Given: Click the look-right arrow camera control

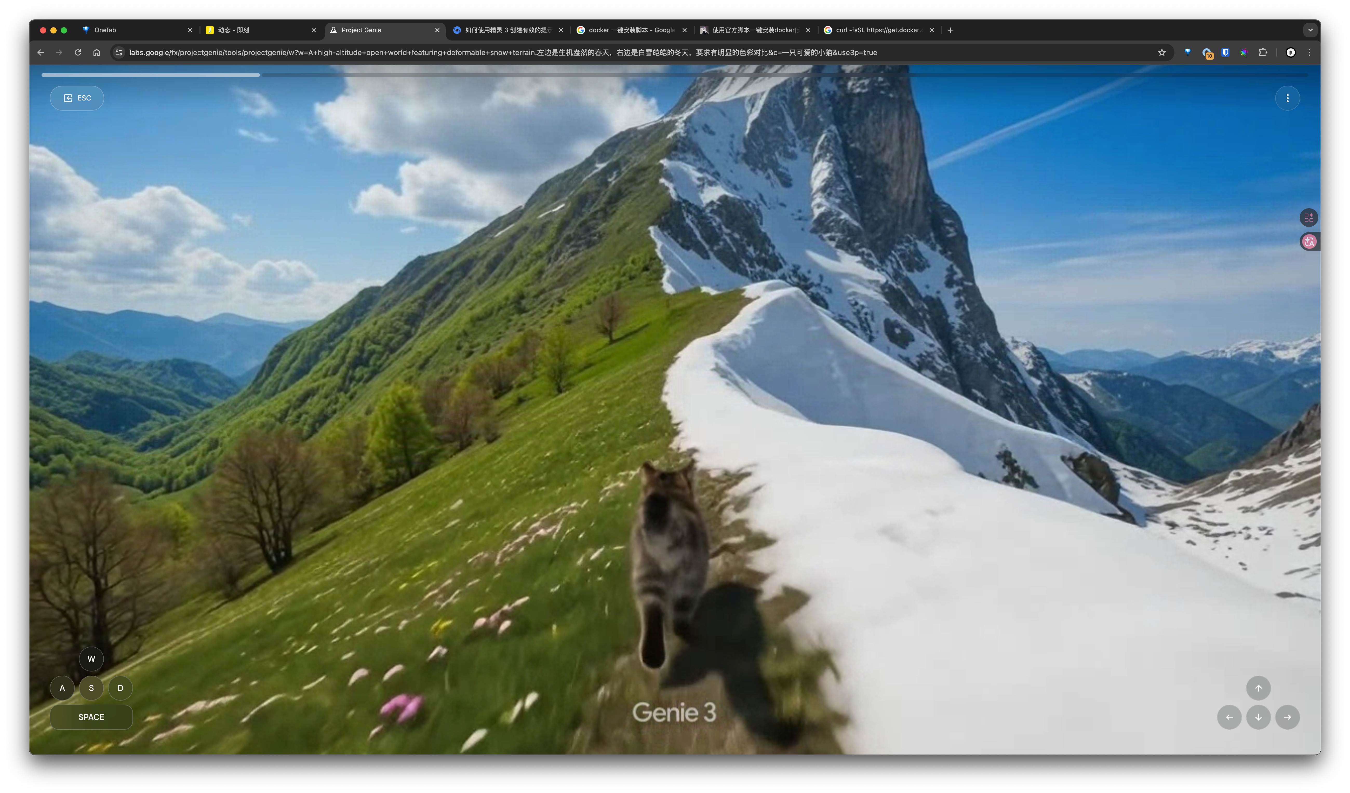Looking at the screenshot, I should tap(1287, 717).
